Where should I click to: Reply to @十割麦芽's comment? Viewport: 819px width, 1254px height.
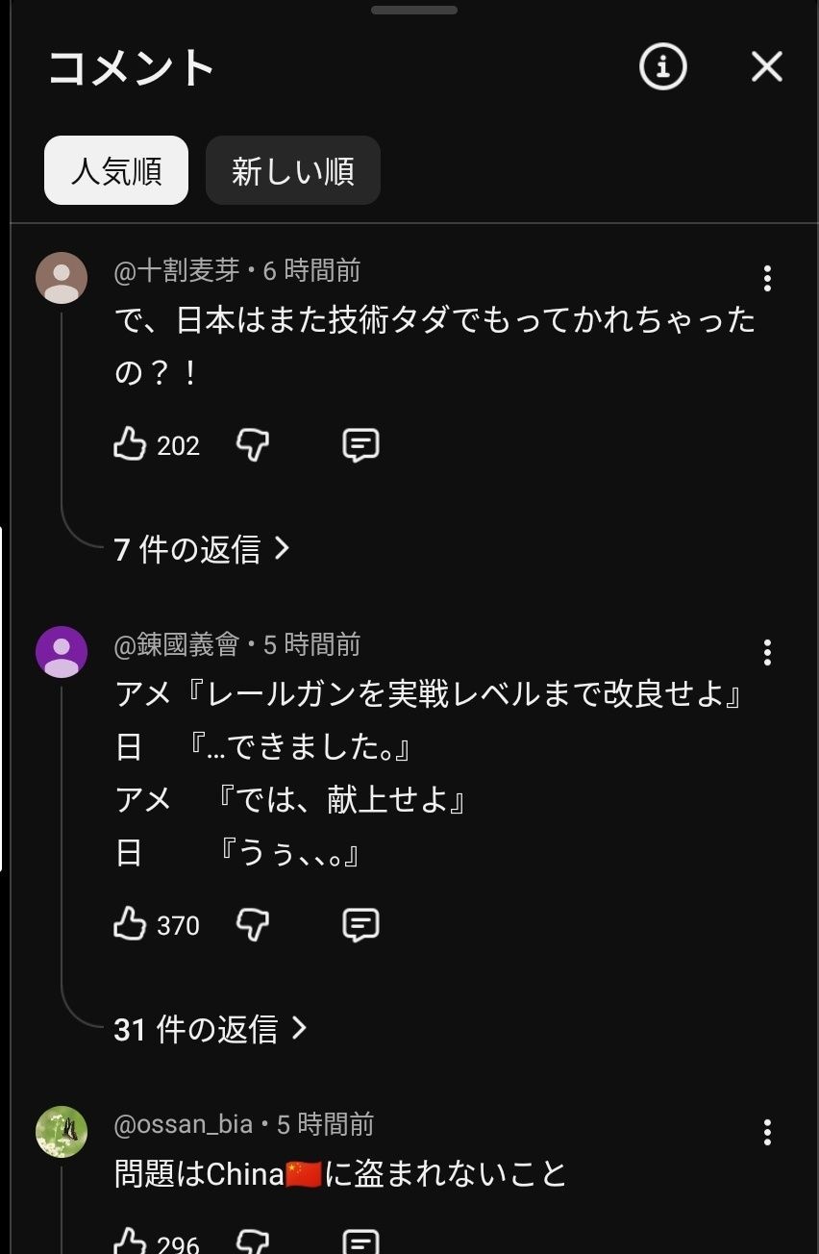[x=360, y=444]
